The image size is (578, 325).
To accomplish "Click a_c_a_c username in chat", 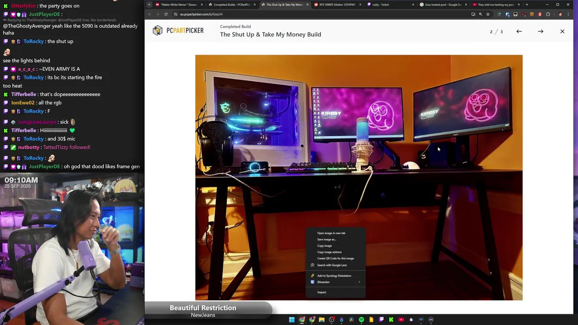I will tap(27, 69).
